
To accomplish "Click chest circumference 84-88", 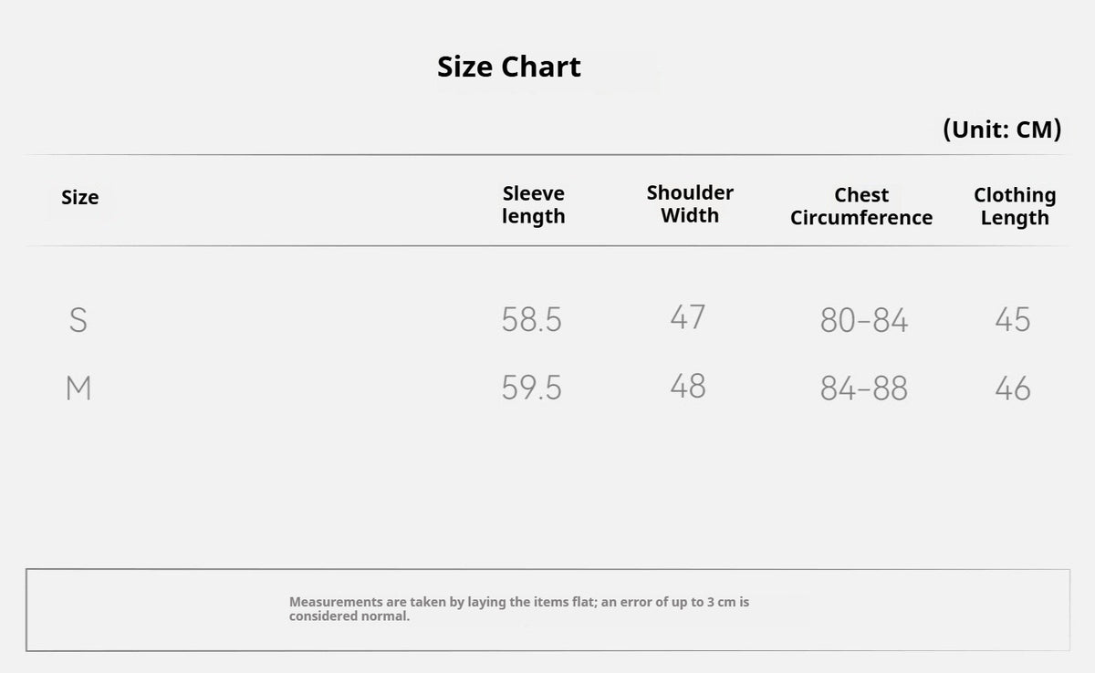I will coord(864,389).
